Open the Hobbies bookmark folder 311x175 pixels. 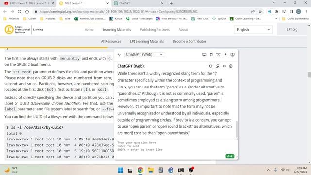(x=48, y=18)
